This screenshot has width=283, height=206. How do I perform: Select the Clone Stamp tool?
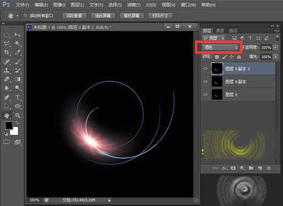(7, 70)
